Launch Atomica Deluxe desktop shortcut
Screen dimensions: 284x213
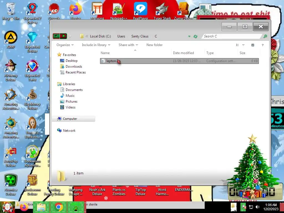click(x=11, y=185)
